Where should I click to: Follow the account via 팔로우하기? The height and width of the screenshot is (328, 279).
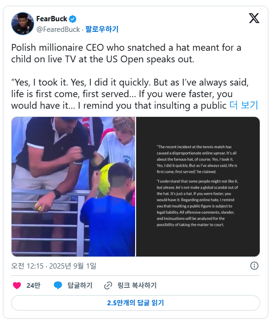coord(102,29)
